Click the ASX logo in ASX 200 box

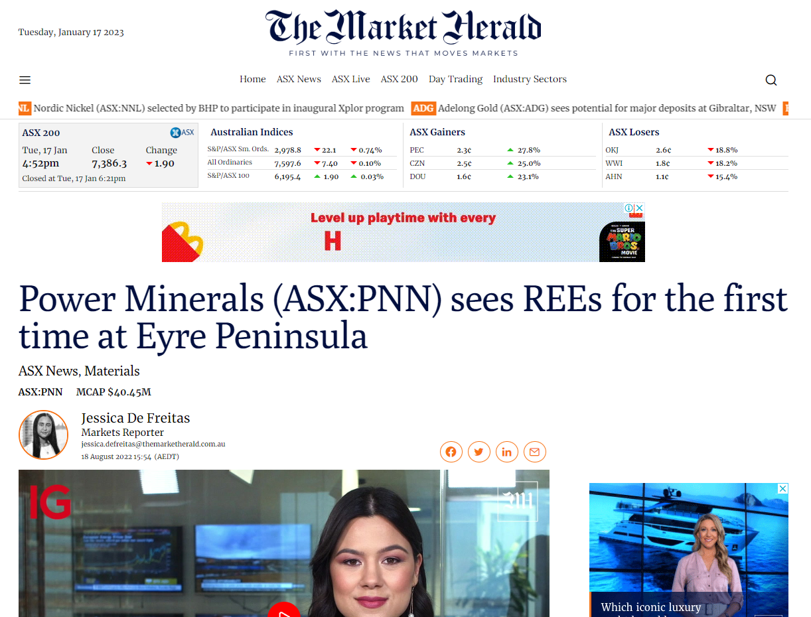[182, 132]
